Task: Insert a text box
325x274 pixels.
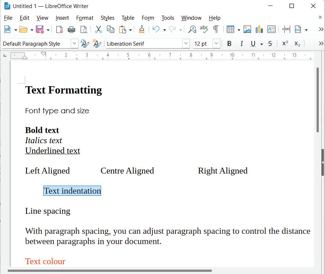Action: 271,29
